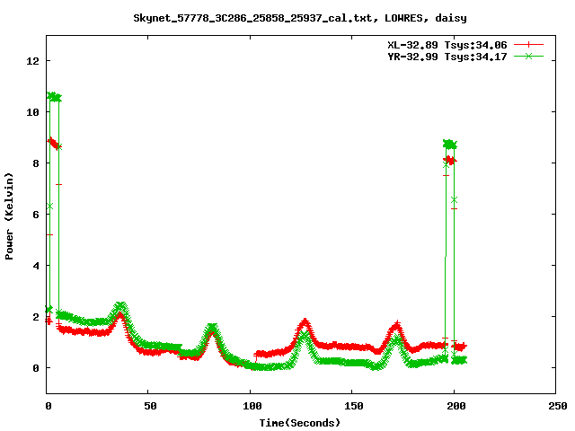
Task: Click the y-axis tick label '6'
Action: coord(36,215)
